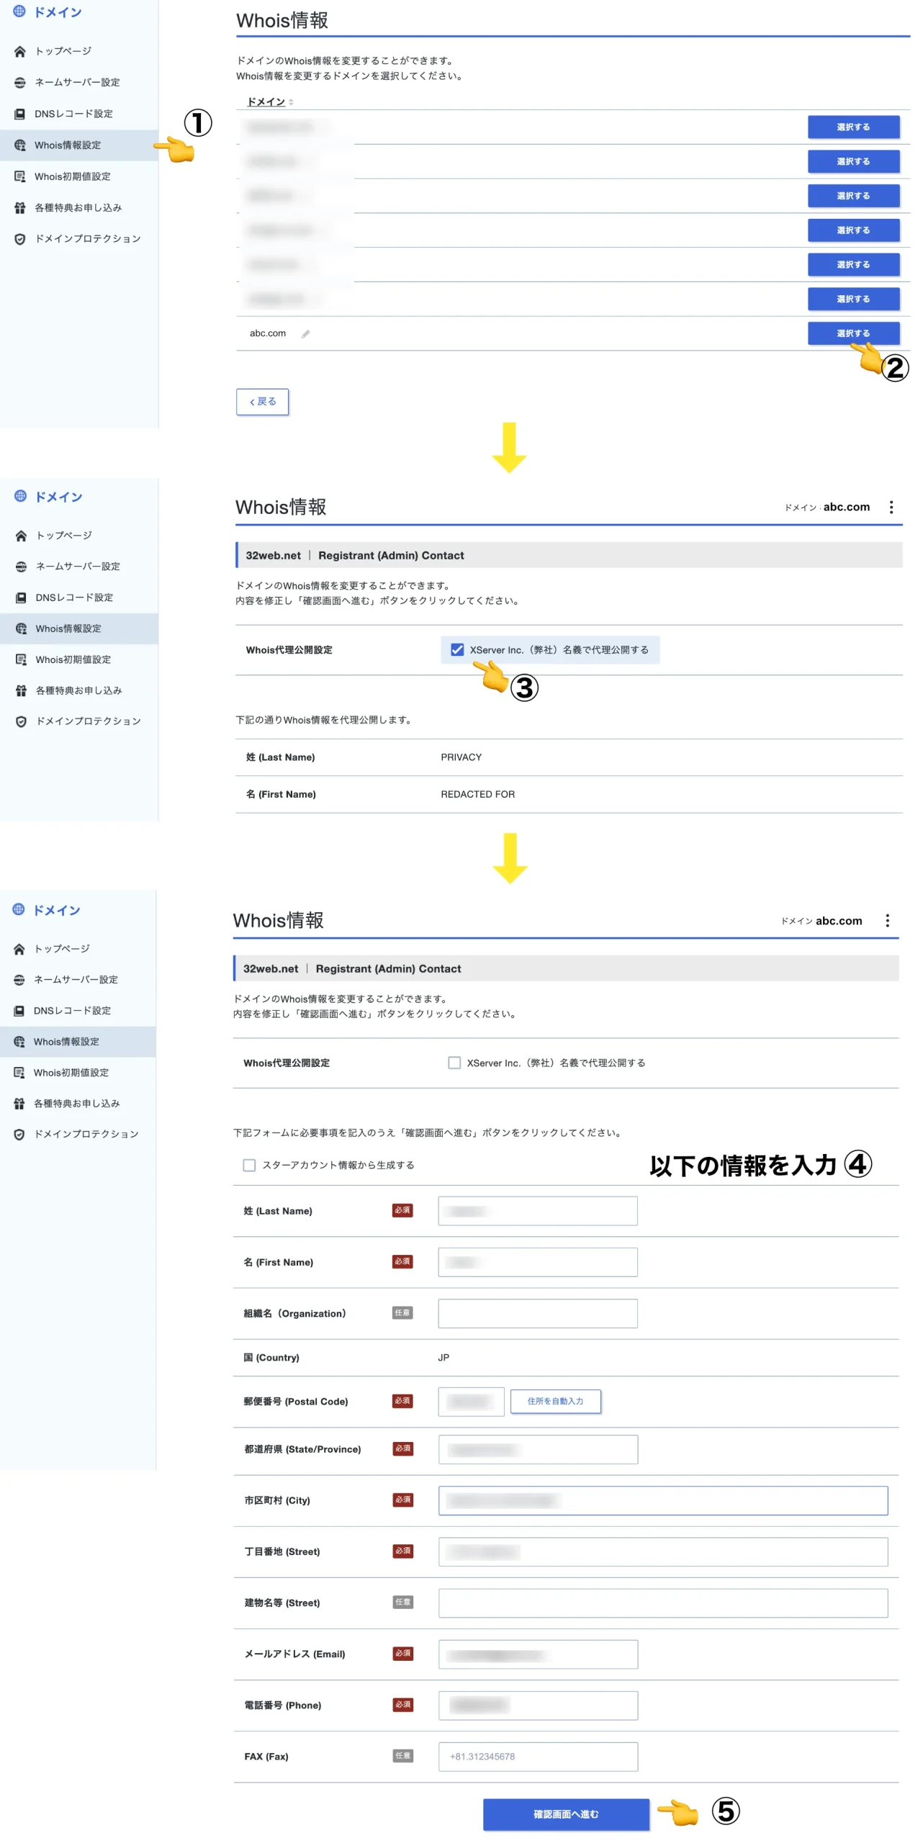Click the ドメイン column header to sort
This screenshot has width=923, height=1843.
(x=266, y=102)
